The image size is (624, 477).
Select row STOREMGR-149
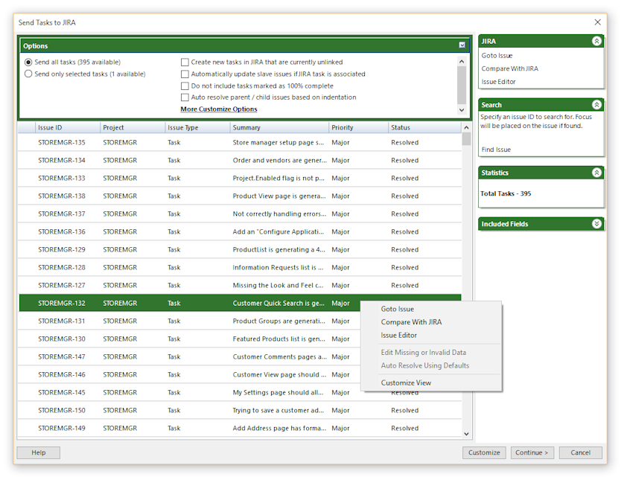pos(240,429)
